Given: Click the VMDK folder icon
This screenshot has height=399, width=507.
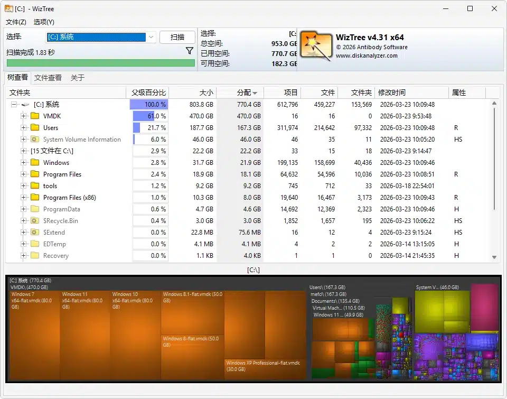Looking at the screenshot, I should coord(35,116).
